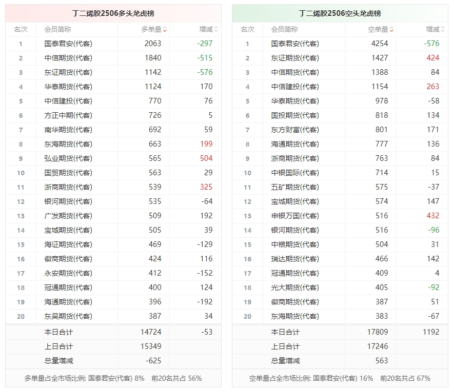Click 徽商期货(代客) in short table rank 19
Image resolution: width=454 pixels, height=392 pixels.
point(295,302)
